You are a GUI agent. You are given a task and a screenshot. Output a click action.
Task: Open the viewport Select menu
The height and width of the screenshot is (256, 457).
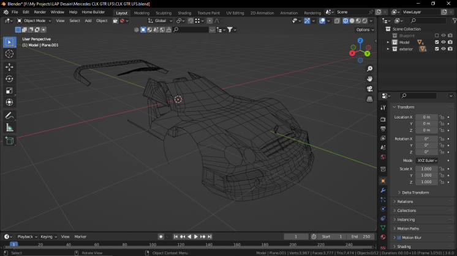[x=75, y=21]
